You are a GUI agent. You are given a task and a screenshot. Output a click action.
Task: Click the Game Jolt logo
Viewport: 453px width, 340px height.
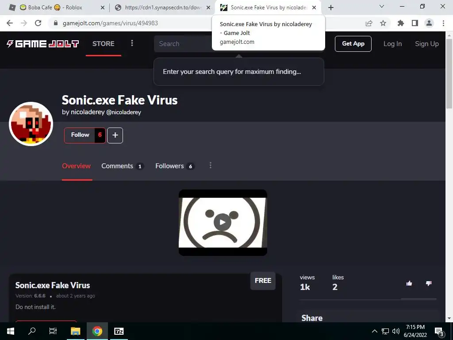tap(43, 44)
